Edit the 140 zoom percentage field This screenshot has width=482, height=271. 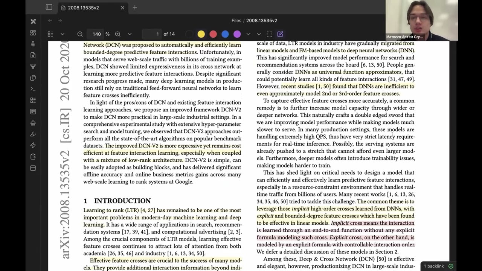pyautogui.click(x=97, y=34)
